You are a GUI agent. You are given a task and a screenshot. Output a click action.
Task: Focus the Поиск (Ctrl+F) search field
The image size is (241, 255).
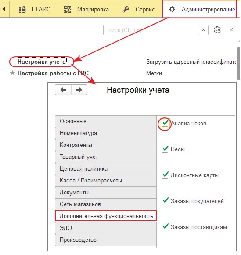(151, 30)
